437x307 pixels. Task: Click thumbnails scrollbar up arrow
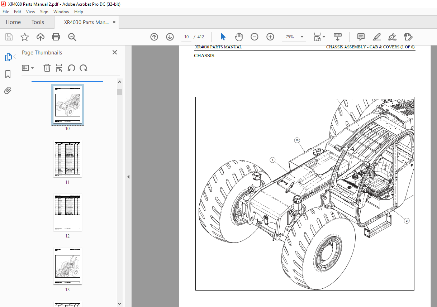pos(120,82)
